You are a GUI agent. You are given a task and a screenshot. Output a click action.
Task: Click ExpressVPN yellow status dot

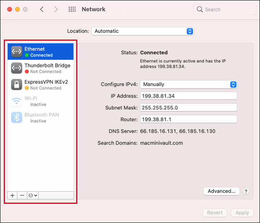coord(27,88)
